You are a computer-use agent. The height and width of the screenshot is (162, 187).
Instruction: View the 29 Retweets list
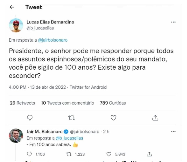22,103
